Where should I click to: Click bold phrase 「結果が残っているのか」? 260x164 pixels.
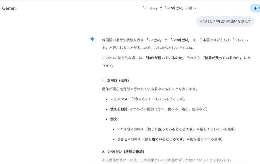(x=222, y=58)
